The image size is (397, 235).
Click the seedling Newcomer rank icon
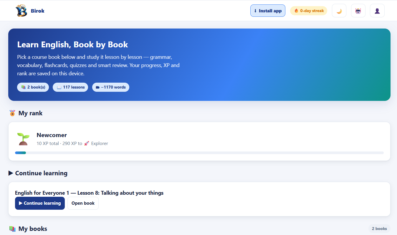point(23,139)
